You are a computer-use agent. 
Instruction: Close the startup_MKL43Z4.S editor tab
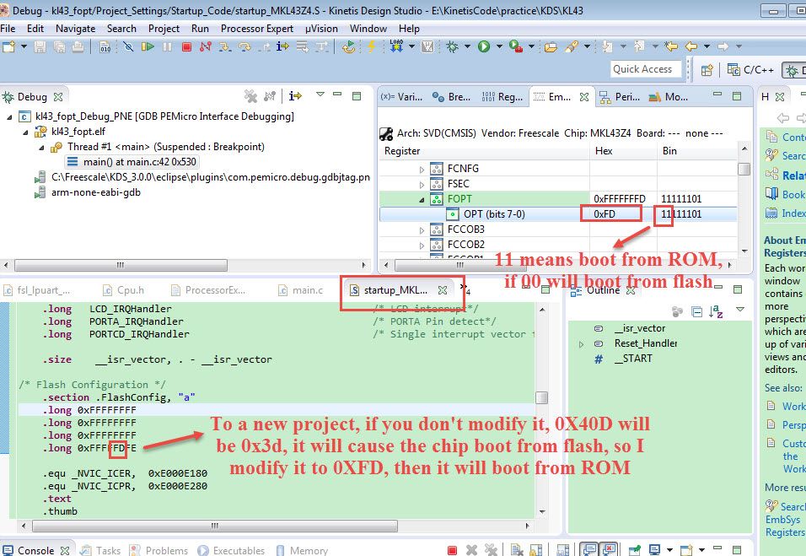pos(443,290)
